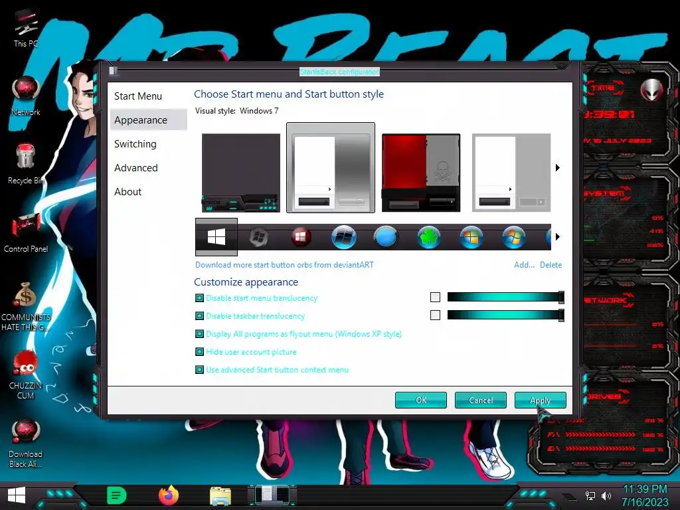
Task: Open Download Black Ali... desktop icon
Action: point(26,443)
